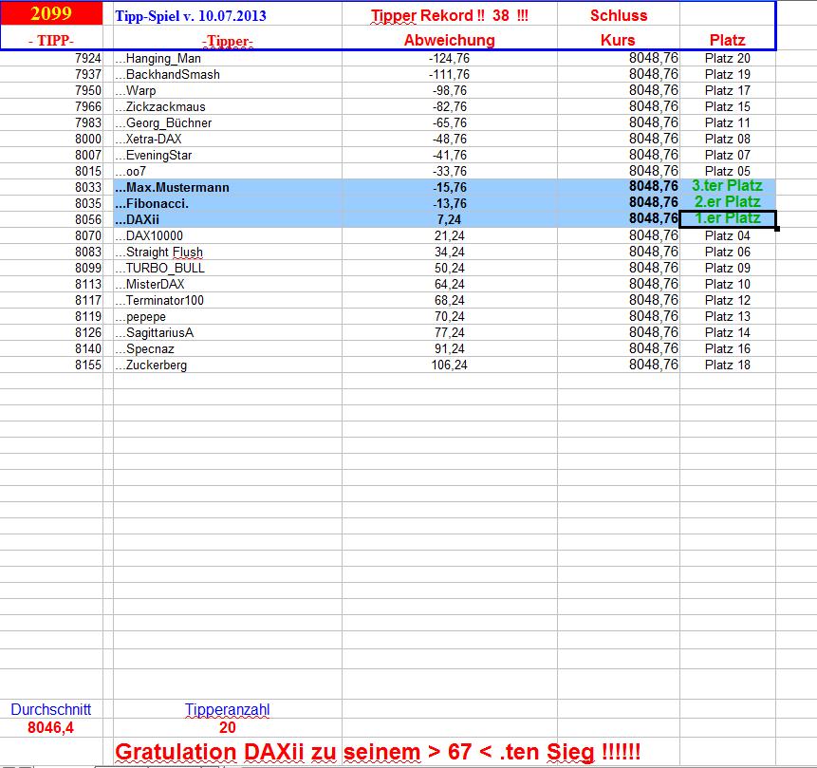Click the ...oo7 tipper cell
The width and height of the screenshot is (817, 768).
pos(227,172)
